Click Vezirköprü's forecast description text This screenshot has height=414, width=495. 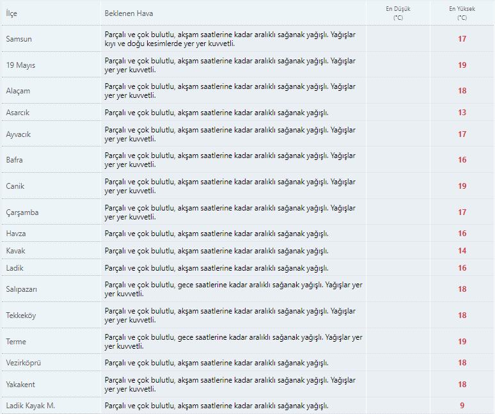coord(217,363)
